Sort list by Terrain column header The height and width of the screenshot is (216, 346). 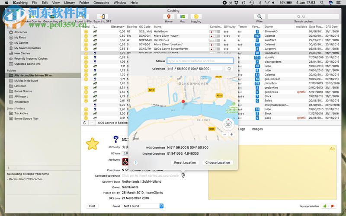[x=242, y=27]
